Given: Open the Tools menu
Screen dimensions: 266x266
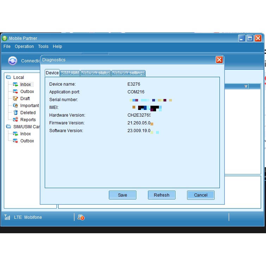Looking at the screenshot, I should click(43, 47).
